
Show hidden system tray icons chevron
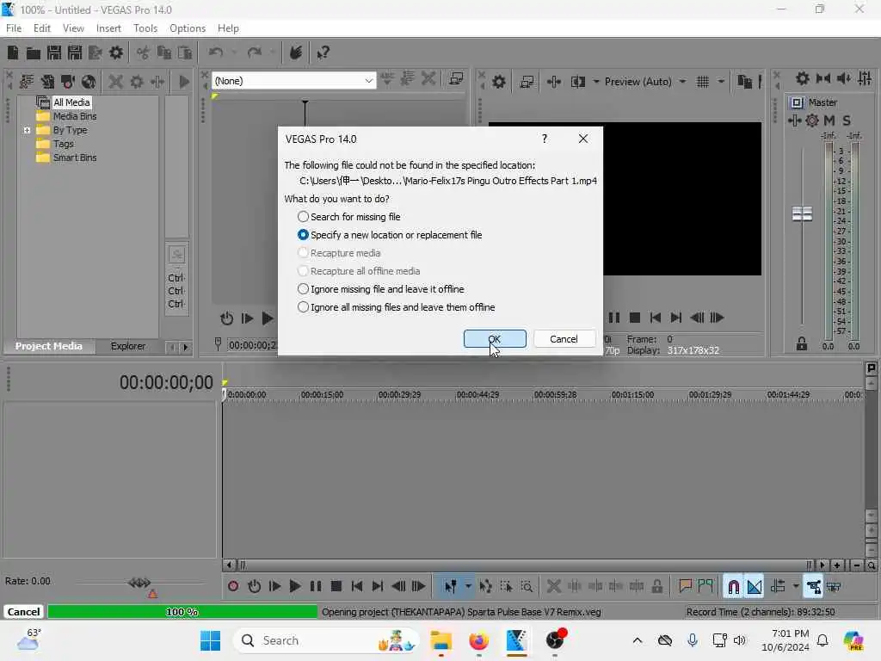coord(638,640)
